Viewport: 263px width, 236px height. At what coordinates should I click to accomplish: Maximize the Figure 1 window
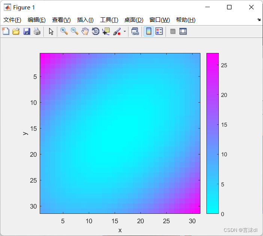point(229,7)
